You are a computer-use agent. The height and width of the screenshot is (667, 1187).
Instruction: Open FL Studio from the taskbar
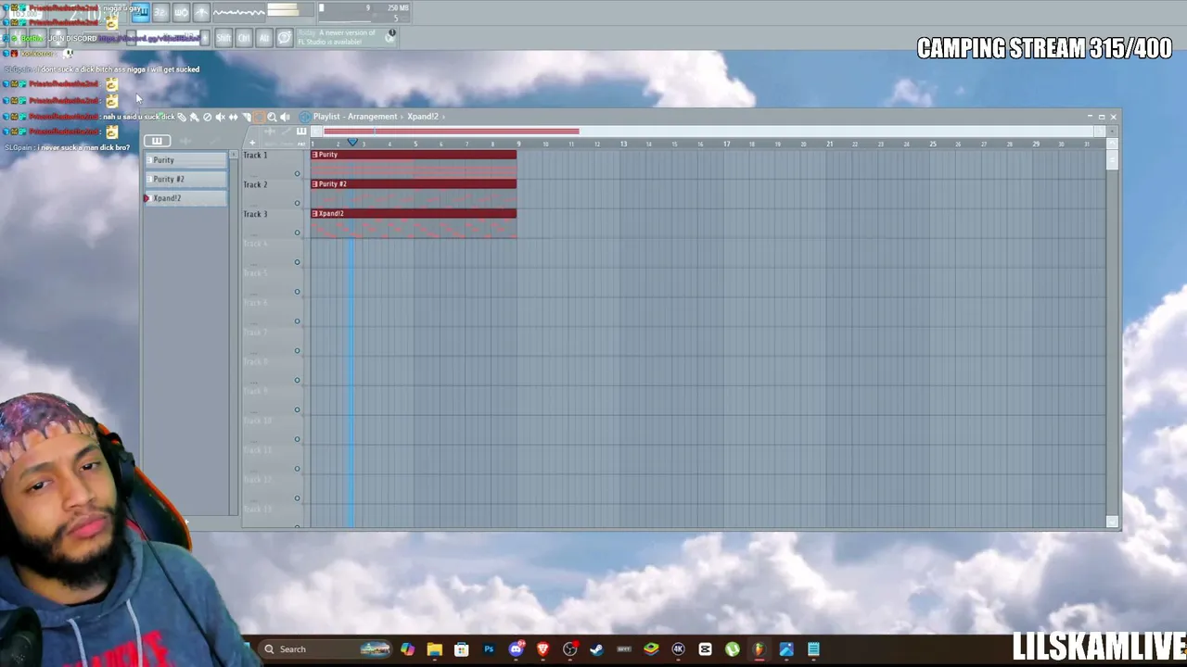coord(759,649)
